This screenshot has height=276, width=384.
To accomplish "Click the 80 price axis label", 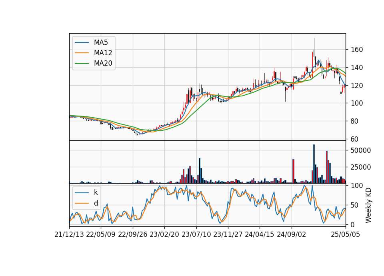I will coord(355,121).
